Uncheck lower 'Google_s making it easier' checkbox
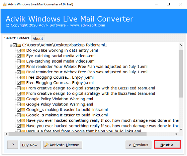Viewport: 187px width, 156px height. click(x=19, y=115)
